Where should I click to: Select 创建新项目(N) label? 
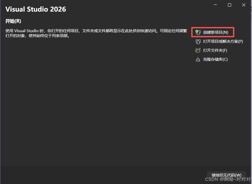pos(216,32)
